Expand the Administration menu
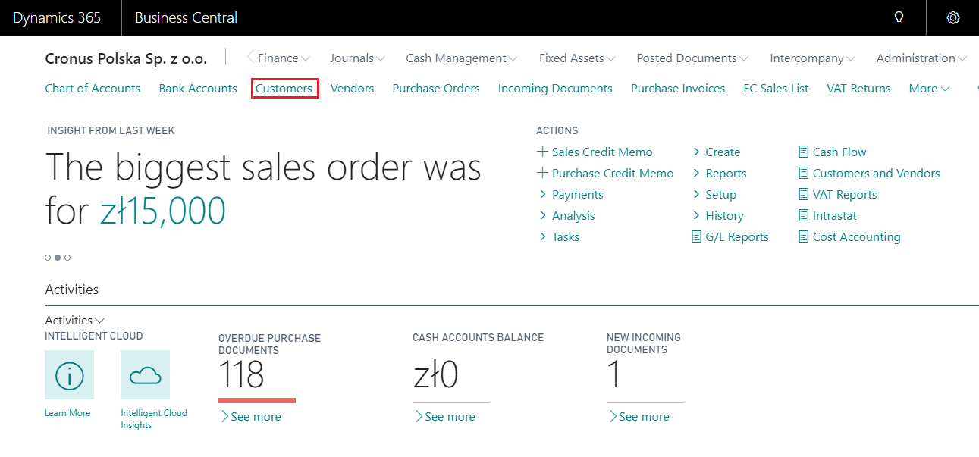The height and width of the screenshot is (457, 979). point(921,58)
